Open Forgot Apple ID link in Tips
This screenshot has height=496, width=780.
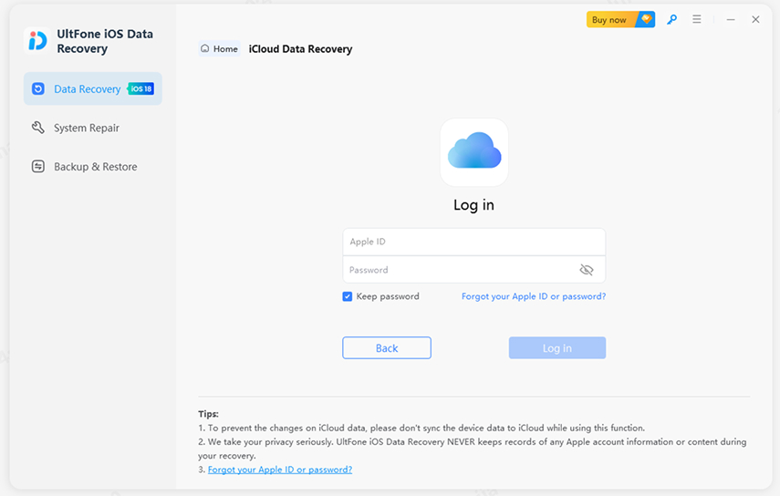(279, 470)
